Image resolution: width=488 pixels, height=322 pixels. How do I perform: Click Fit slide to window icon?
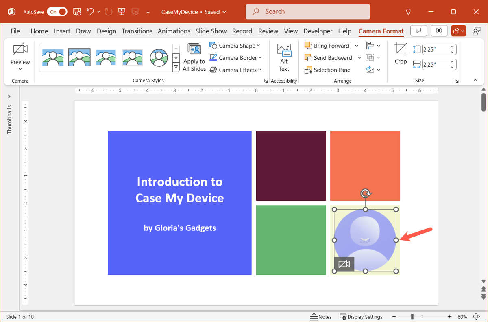pyautogui.click(x=477, y=317)
